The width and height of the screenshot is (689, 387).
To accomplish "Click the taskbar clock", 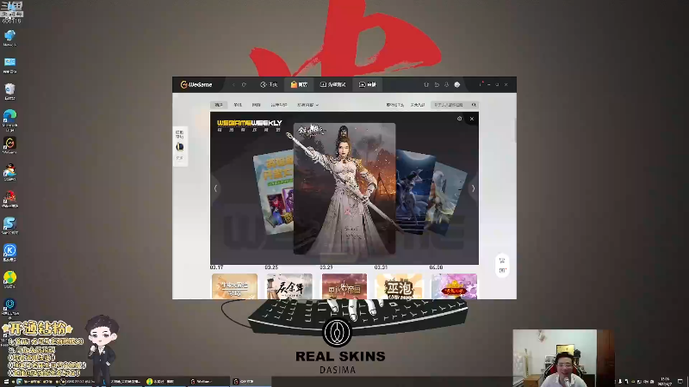I will click(665, 381).
